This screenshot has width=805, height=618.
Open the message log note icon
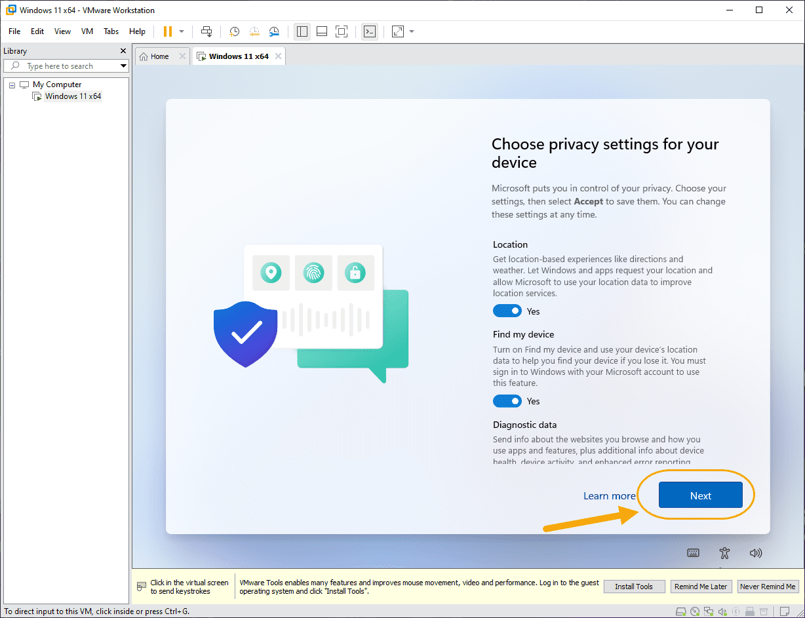[x=785, y=612]
